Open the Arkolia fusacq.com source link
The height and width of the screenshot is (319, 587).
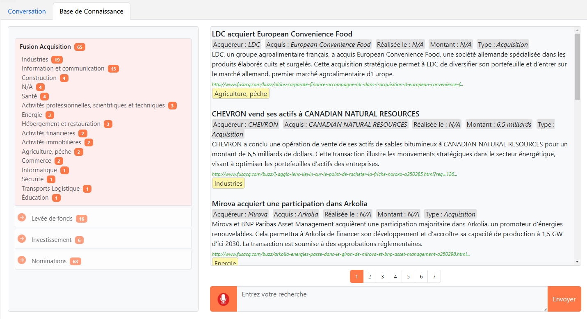[x=340, y=254]
